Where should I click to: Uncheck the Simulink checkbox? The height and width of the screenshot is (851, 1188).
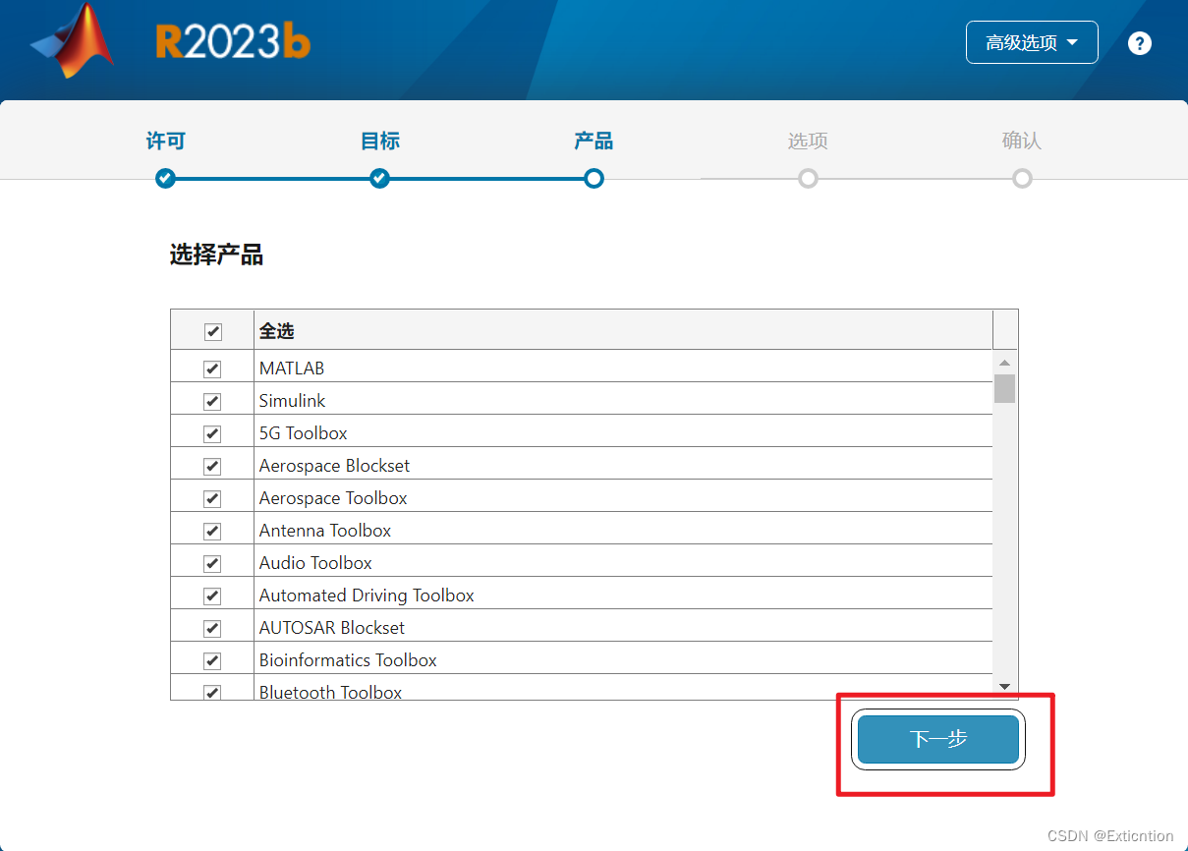[212, 401]
